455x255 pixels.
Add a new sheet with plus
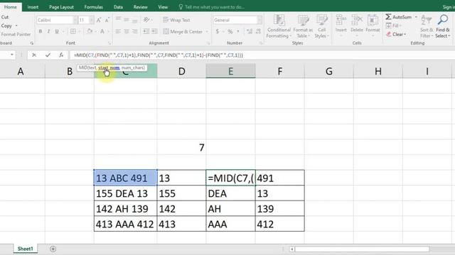(53, 249)
